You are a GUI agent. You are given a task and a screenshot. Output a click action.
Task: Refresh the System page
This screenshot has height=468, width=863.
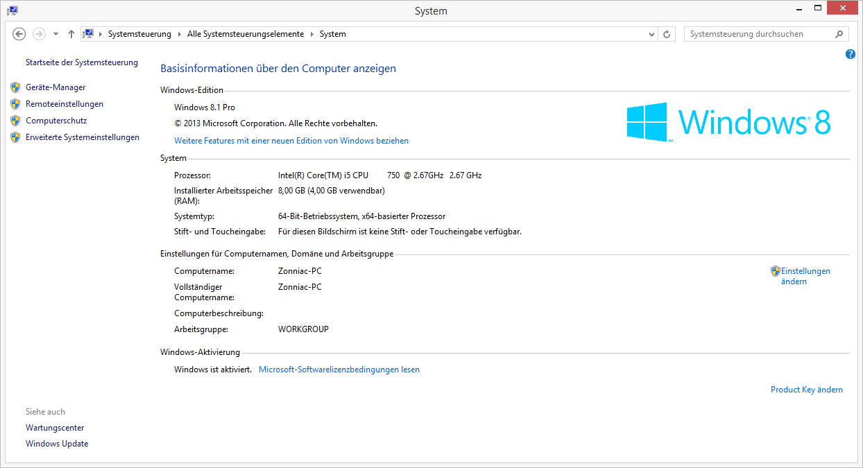[x=667, y=34]
